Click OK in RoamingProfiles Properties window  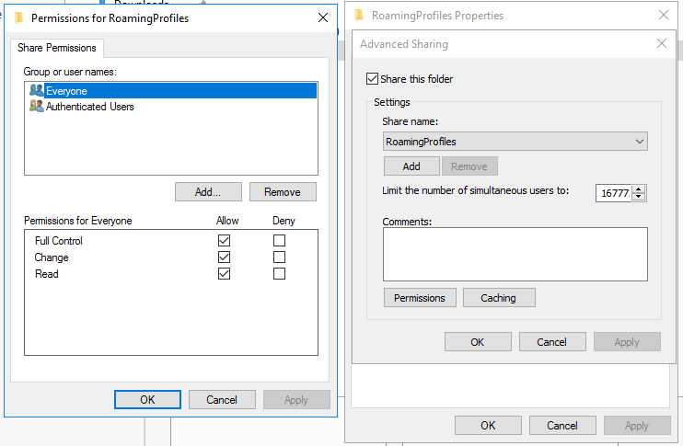coord(488,425)
